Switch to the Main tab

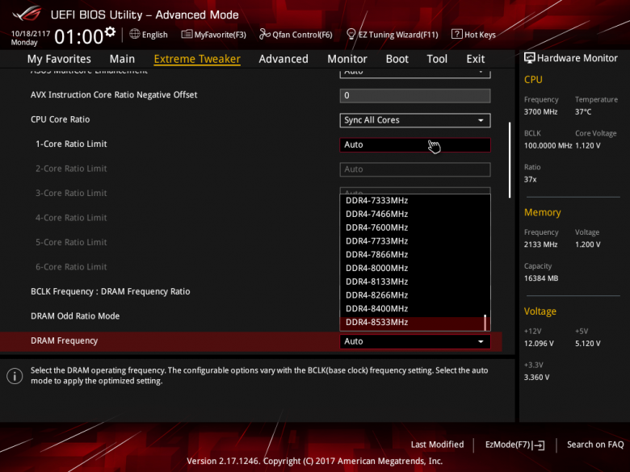[122, 59]
